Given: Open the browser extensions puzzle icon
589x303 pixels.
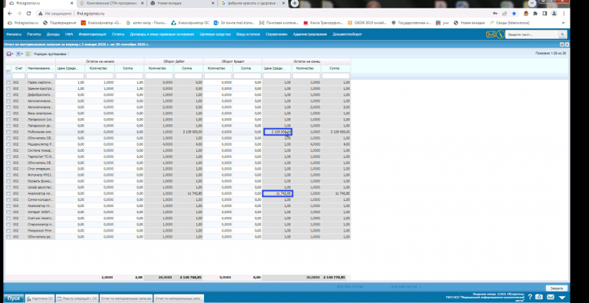Looking at the screenshot, I should [x=535, y=14].
